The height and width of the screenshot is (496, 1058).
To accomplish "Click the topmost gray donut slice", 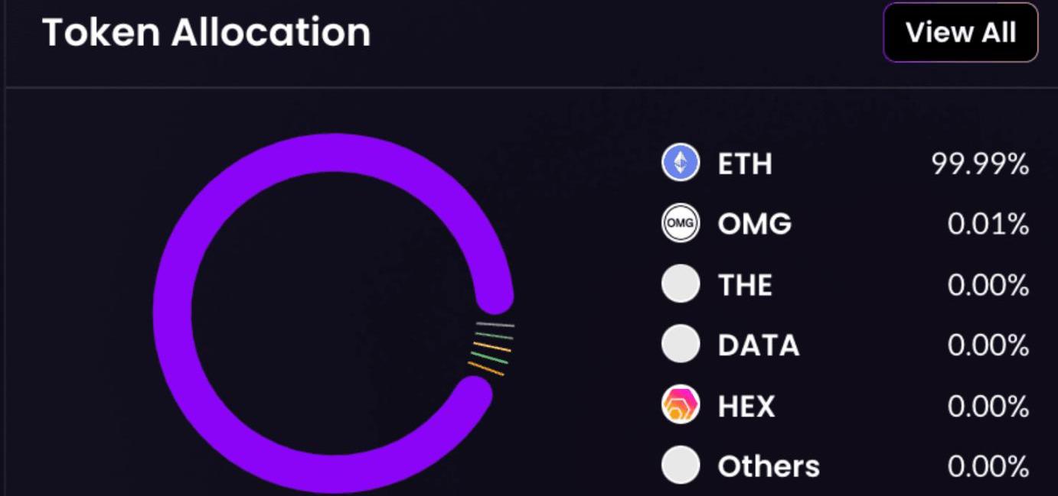I will pos(495,325).
